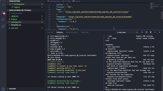This screenshot has width=163, height=91.
Task: Click 'Done in 8.56s.' terminal line
Action: pyautogui.click(x=57, y=53)
